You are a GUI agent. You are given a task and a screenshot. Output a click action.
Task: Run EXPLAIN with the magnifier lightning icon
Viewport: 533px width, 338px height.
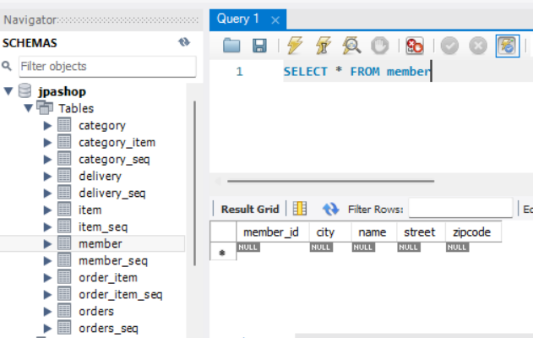[x=351, y=46]
